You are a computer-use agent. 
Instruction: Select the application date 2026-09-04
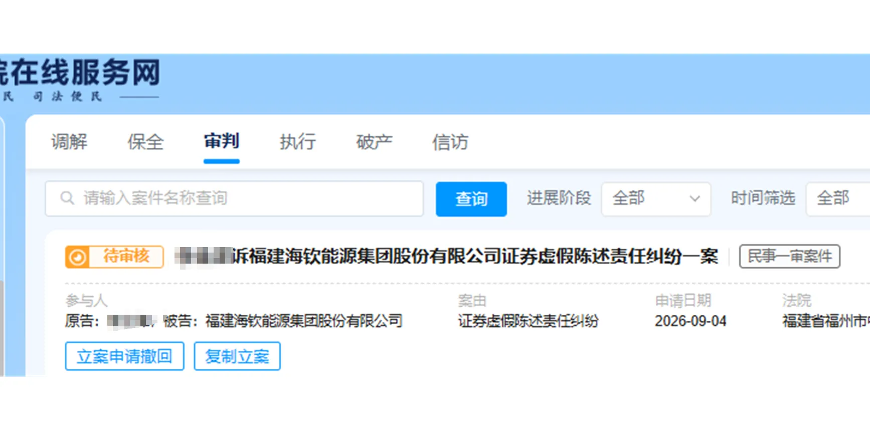690,321
